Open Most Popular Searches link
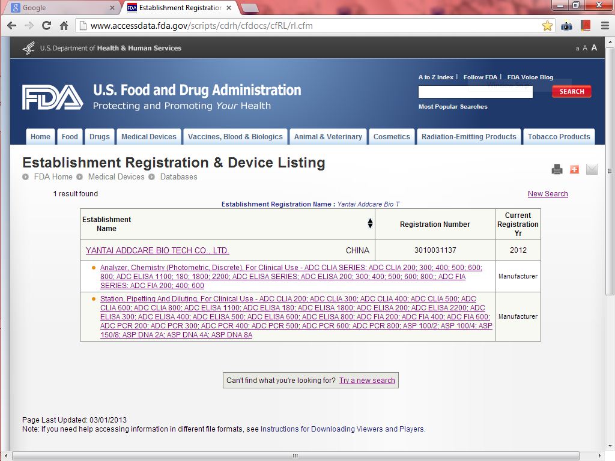The image size is (615, 461). click(x=453, y=107)
